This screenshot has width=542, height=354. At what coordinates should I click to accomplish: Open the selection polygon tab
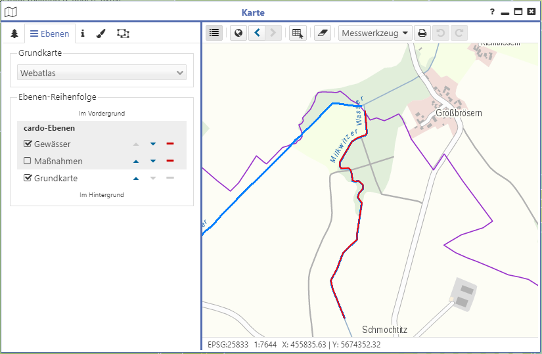122,33
